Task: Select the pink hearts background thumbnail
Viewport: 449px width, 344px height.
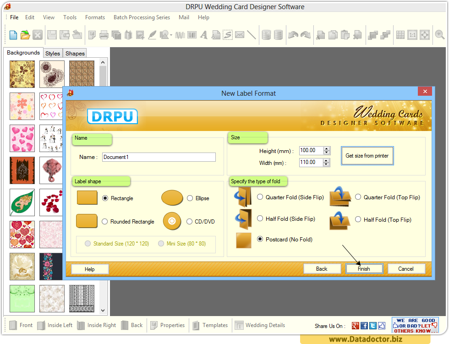Action: [x=22, y=138]
